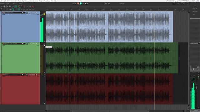Toggle the green grid-snap icon in second toolbar row

point(13,9)
